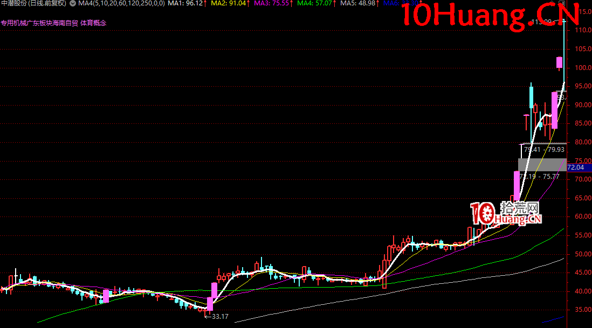This screenshot has width=592, height=328.
Task: Click the gap label 79.41 - 79.93
Action: pos(544,150)
